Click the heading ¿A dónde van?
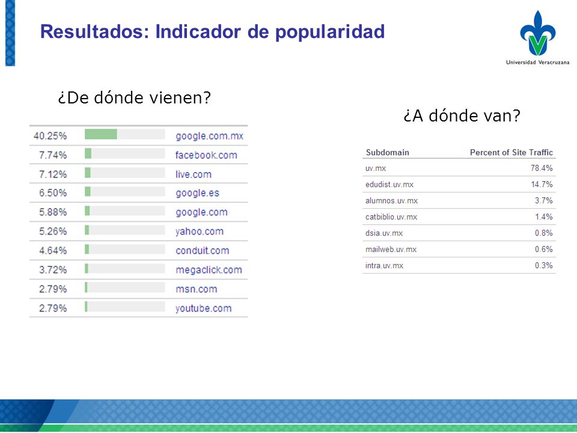The height and width of the screenshot is (433, 577). click(462, 115)
